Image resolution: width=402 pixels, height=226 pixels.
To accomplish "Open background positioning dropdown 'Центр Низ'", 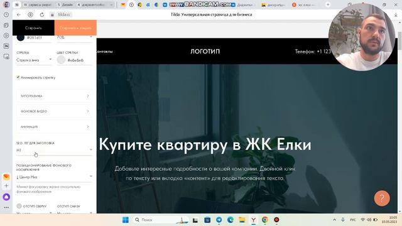I will tap(54, 177).
